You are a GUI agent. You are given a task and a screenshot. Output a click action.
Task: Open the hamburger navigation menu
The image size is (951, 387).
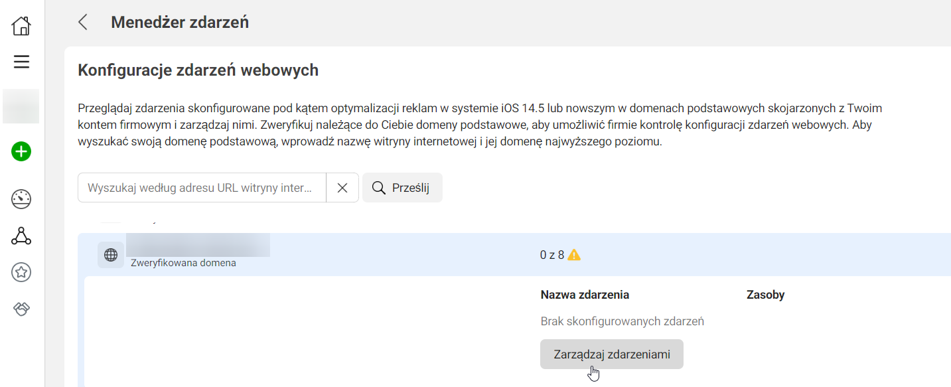coord(21,62)
